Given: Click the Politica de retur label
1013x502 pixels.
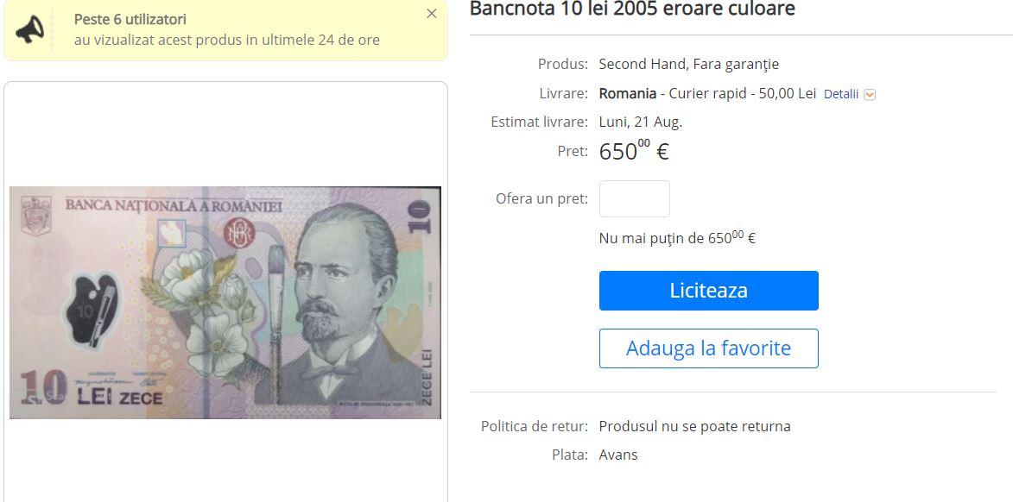Looking at the screenshot, I should pos(535,426).
